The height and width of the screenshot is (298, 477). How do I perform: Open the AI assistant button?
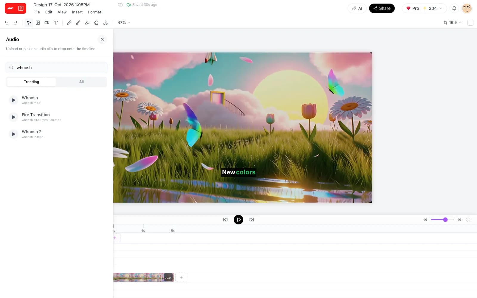(357, 8)
